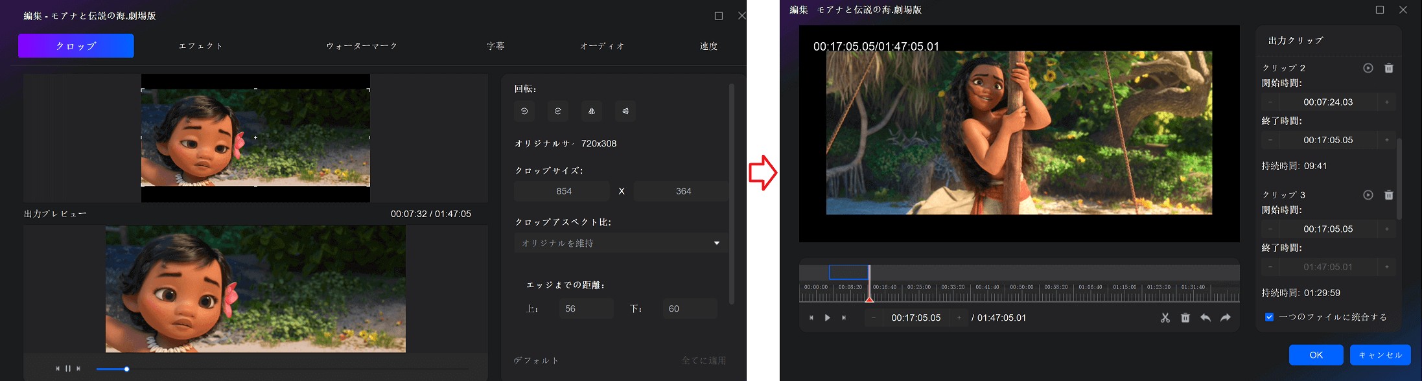Click the trim window video preview
The height and width of the screenshot is (381, 1422).
pos(1019,133)
